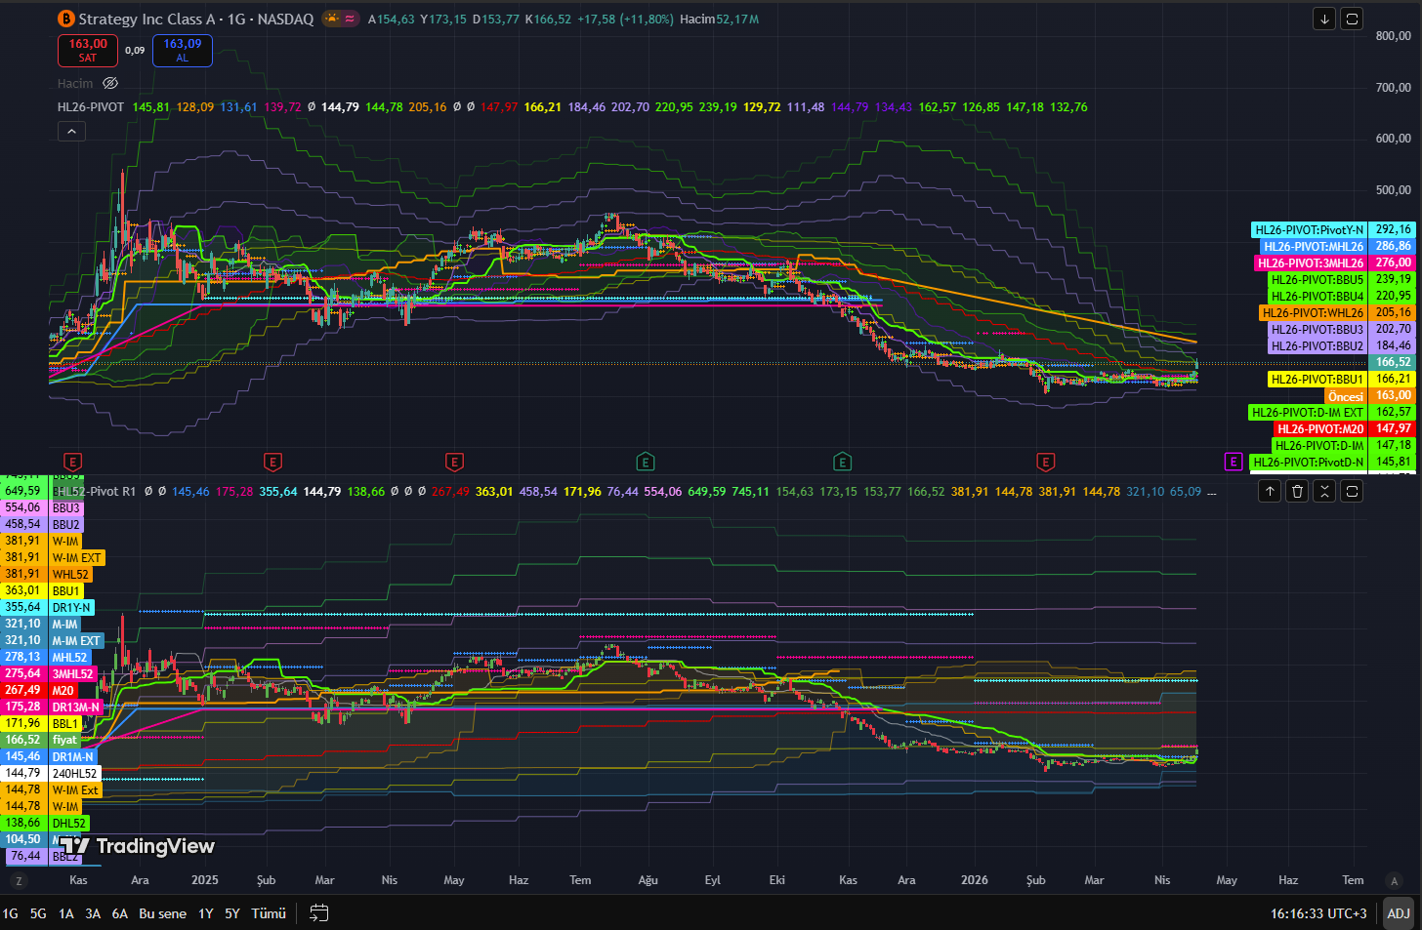Show the hidden Hacim volume indicator
The image size is (1422, 930).
(110, 84)
